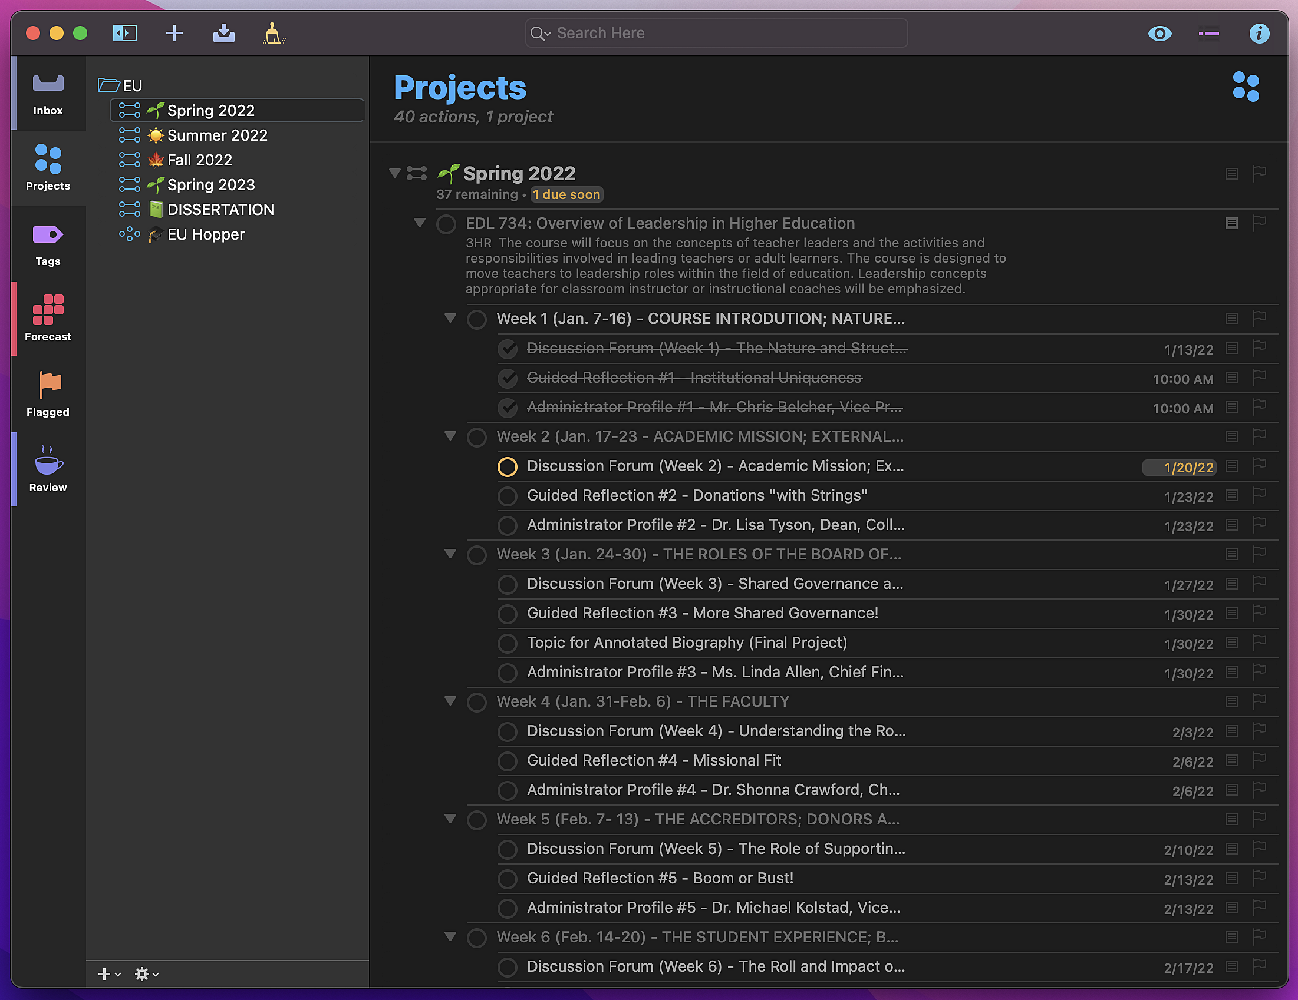Open the View options eye icon

point(1159,33)
